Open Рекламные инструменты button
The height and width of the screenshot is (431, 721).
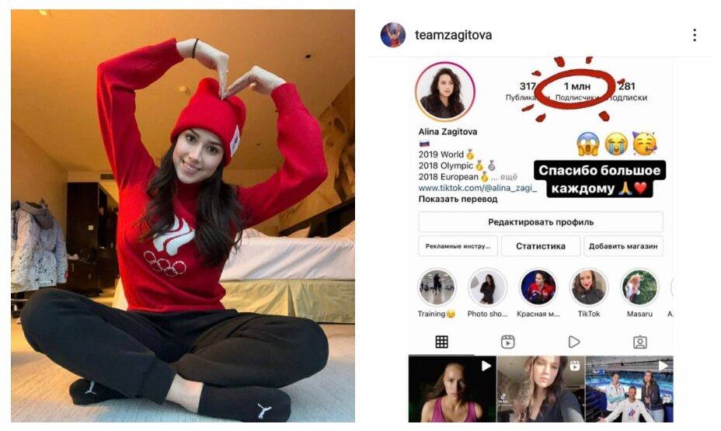(x=458, y=246)
